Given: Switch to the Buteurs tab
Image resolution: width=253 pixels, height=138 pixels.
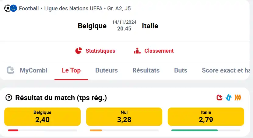Looking at the screenshot, I should click(x=107, y=70).
